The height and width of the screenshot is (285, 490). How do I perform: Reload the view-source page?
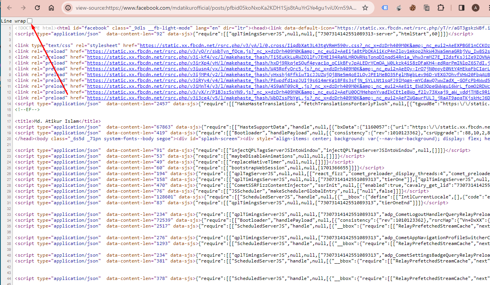tap(37, 8)
